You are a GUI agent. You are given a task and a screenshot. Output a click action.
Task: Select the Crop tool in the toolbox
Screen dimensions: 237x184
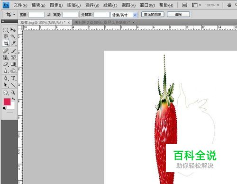(6, 43)
